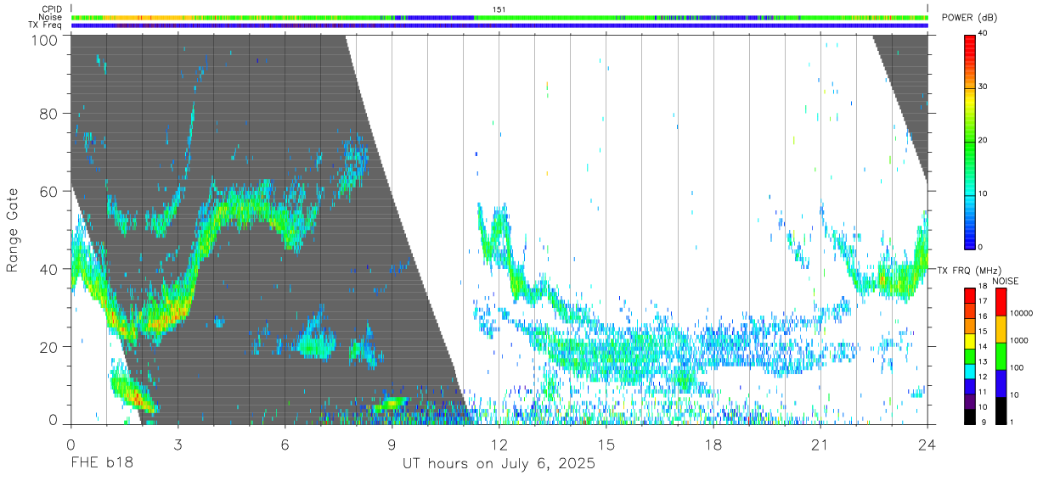
Task: Click UT hour axis tick label 21
Action: pyautogui.click(x=820, y=444)
